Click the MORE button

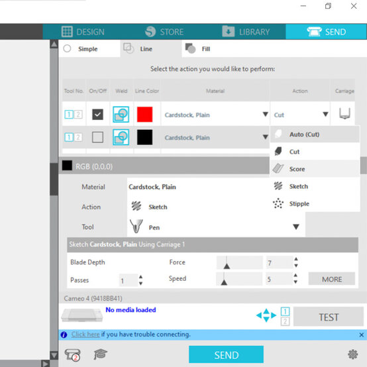coord(332,279)
